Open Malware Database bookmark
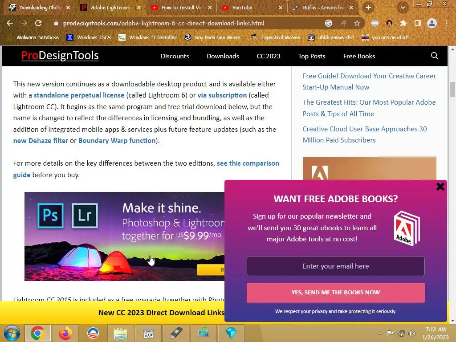Image resolution: width=456 pixels, height=342 pixels. point(34,37)
